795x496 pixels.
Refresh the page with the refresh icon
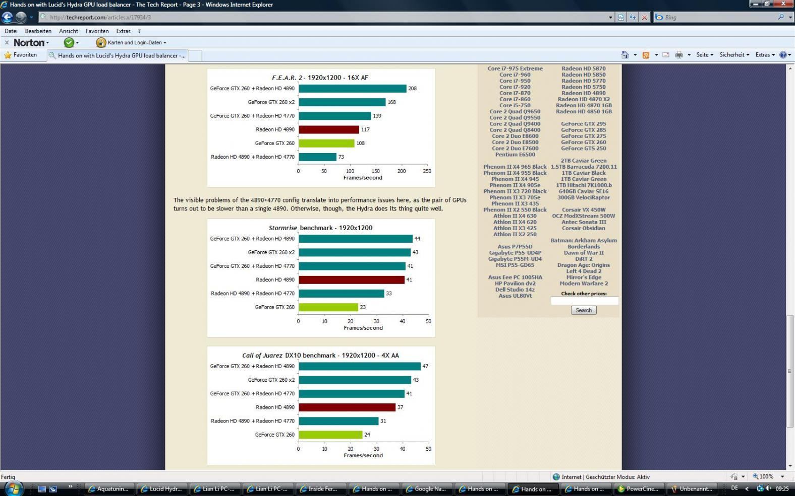click(x=633, y=17)
